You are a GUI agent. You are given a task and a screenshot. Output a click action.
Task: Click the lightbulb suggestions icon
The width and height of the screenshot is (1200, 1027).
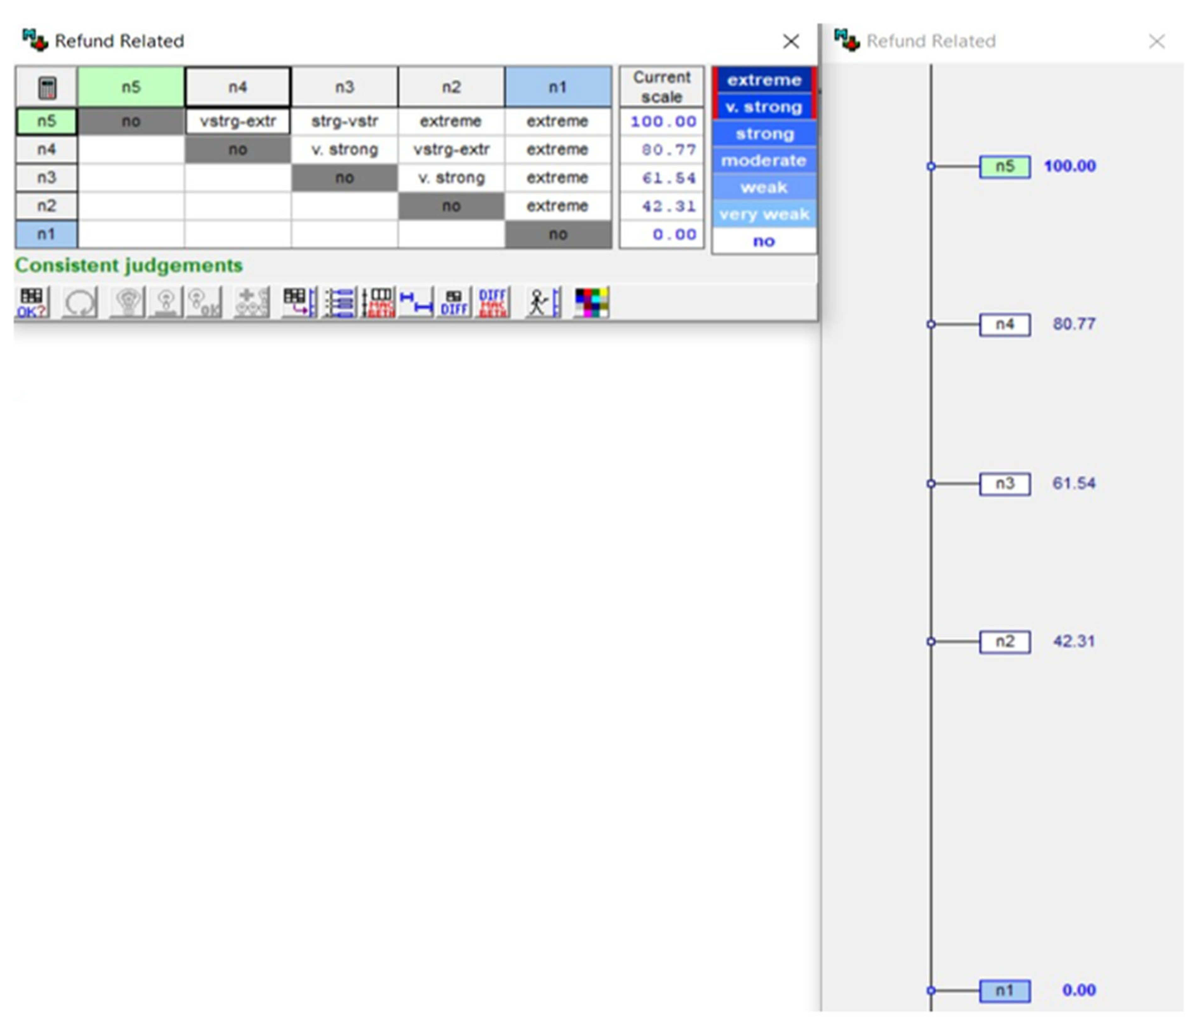[127, 302]
